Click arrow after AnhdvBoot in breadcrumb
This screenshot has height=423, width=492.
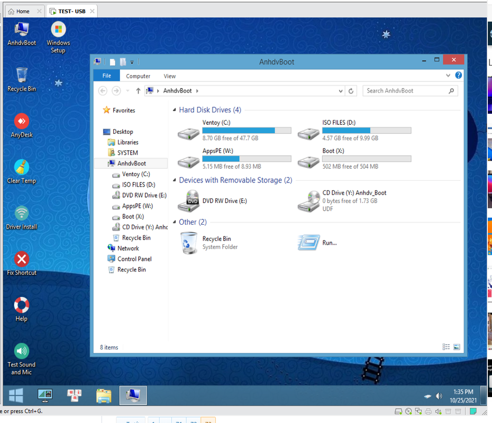(x=197, y=91)
